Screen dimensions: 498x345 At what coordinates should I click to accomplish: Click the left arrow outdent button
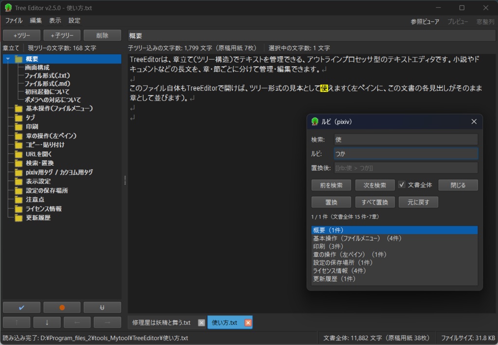(77, 322)
